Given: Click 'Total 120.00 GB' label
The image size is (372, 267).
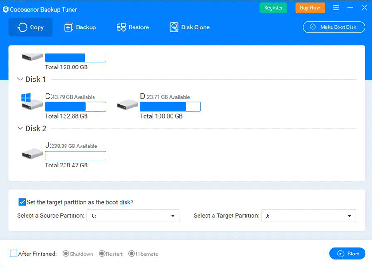Looking at the screenshot, I should (66, 67).
